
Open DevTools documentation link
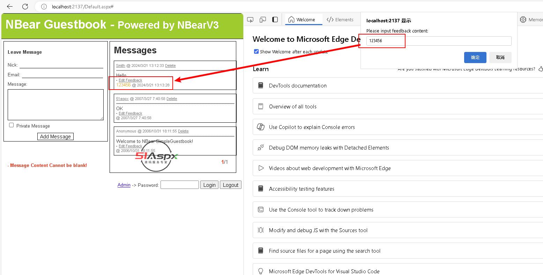298,86
